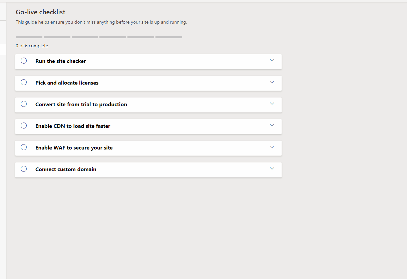Viewport: 407px width, 279px height.
Task: Open the Pick and allocate licenses title
Action: 67,83
